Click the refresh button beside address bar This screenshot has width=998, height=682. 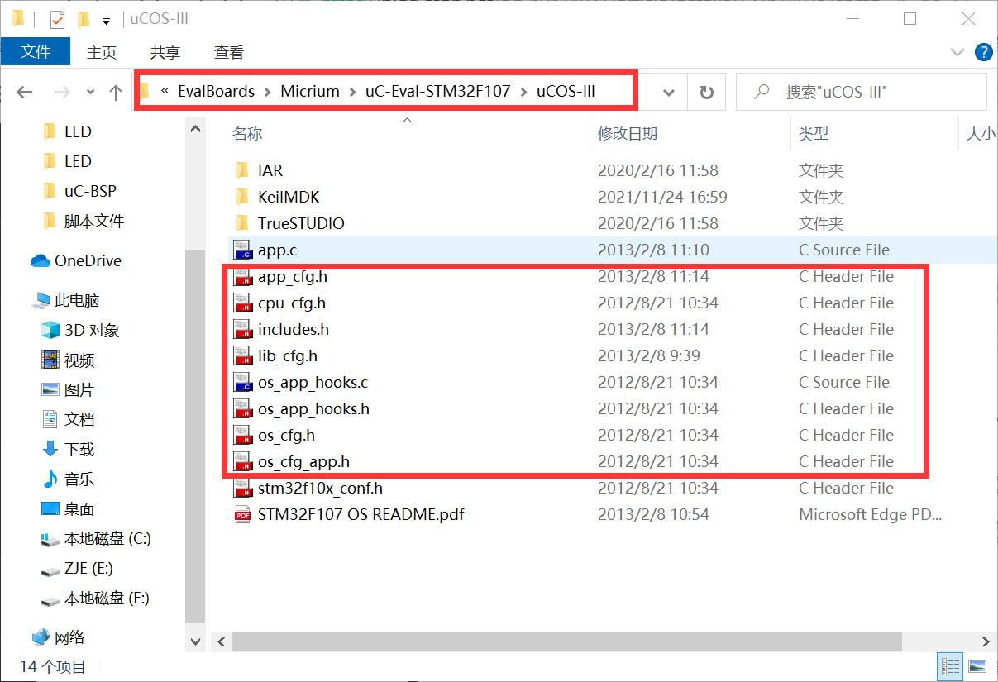[706, 93]
